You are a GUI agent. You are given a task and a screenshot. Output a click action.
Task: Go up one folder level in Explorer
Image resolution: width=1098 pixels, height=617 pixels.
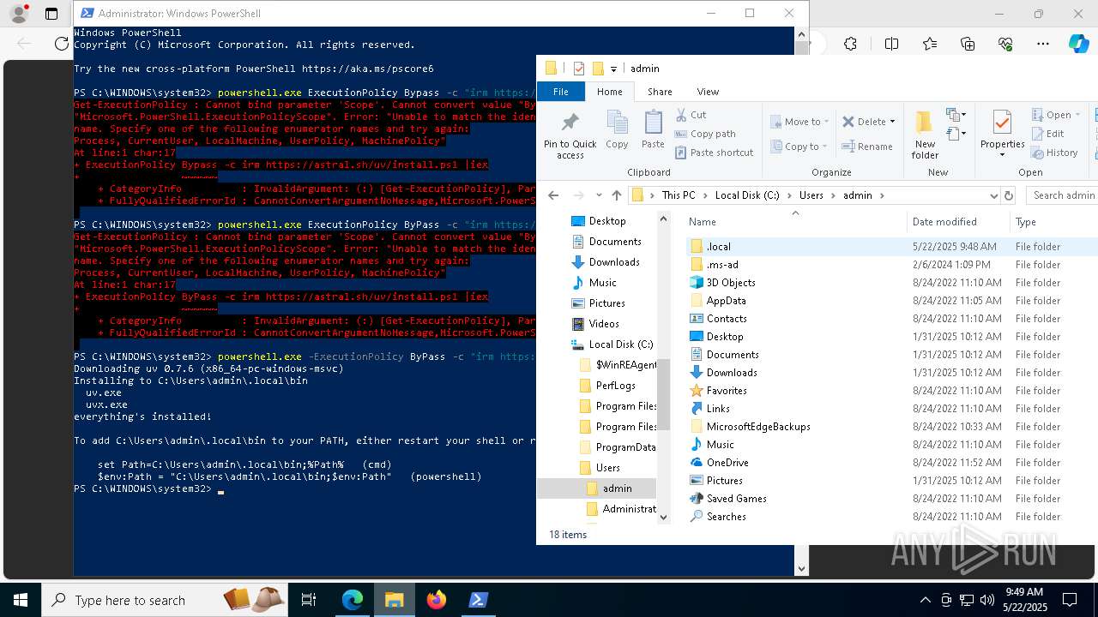tap(616, 195)
